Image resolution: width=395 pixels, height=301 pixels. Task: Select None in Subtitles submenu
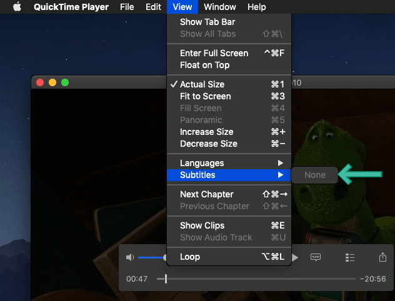[314, 175]
